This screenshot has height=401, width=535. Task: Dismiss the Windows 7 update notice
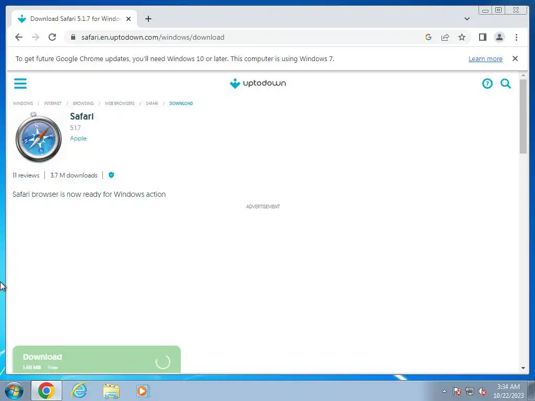click(515, 58)
